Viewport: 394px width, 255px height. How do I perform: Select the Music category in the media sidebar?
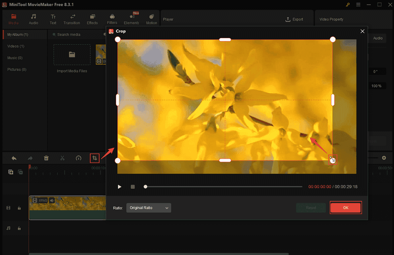pyautogui.click(x=15, y=58)
